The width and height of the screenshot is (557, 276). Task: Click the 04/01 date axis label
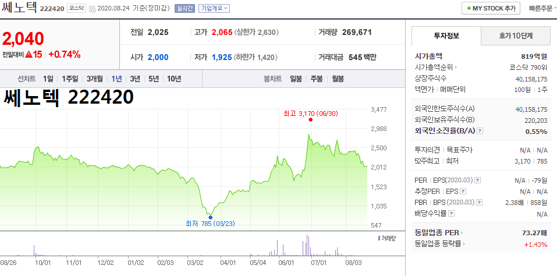[228, 264]
